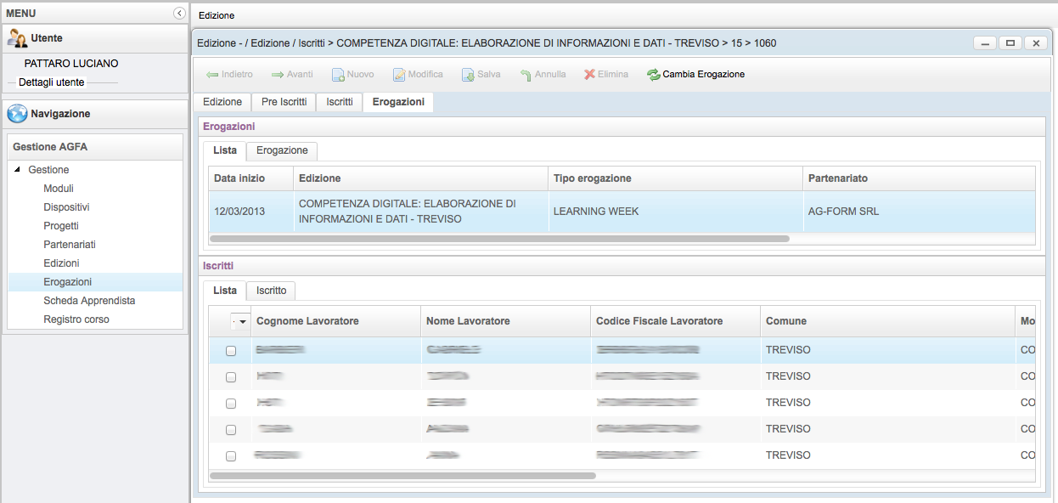Tick the checkbox in last Iscritti row

[231, 456]
